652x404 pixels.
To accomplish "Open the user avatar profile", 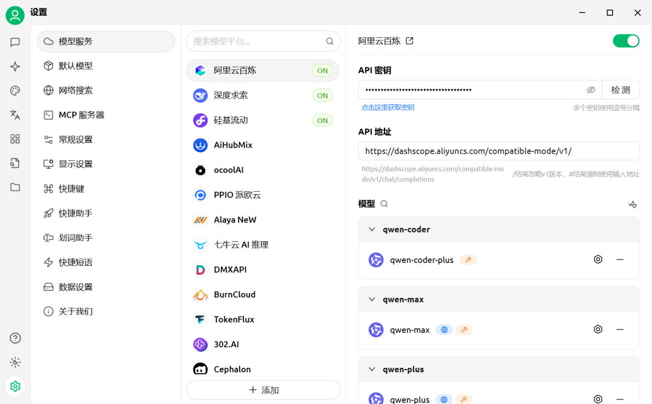I will pos(15,15).
